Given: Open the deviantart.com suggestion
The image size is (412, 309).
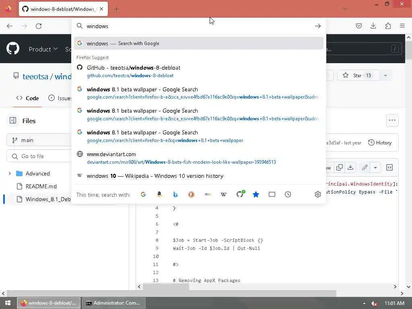Looking at the screenshot, I should click(x=199, y=158).
